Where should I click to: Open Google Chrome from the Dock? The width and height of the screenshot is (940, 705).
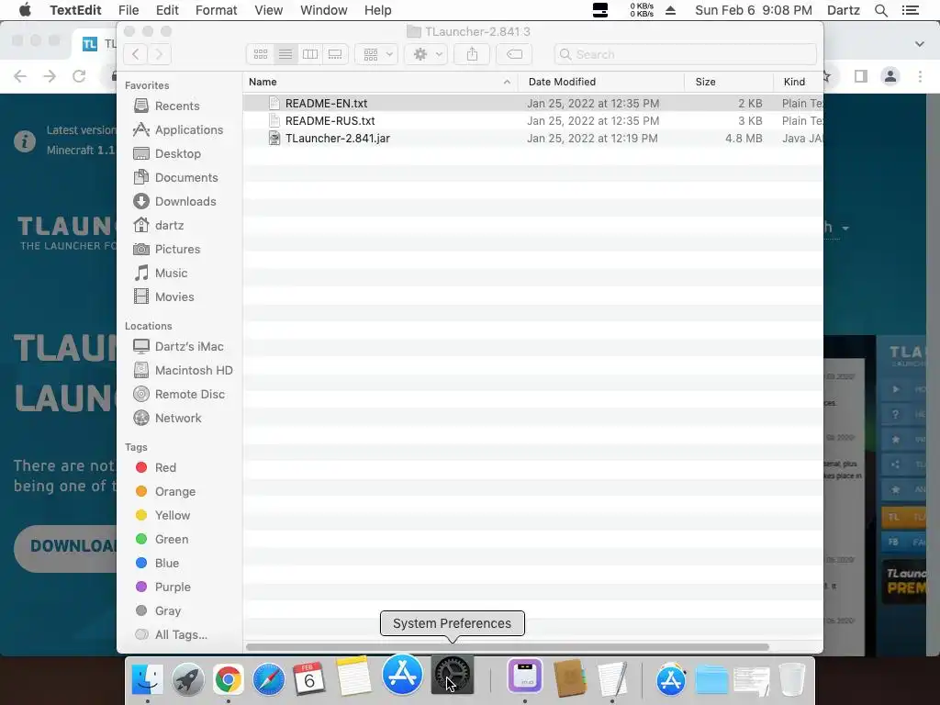[x=228, y=678]
